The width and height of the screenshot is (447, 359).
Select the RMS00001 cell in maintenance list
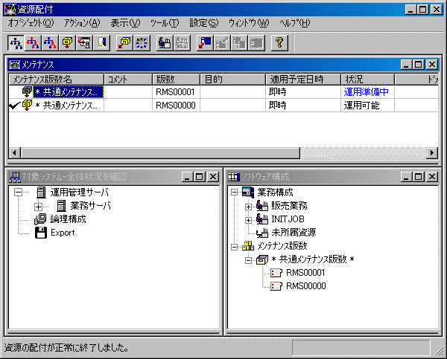(x=175, y=92)
